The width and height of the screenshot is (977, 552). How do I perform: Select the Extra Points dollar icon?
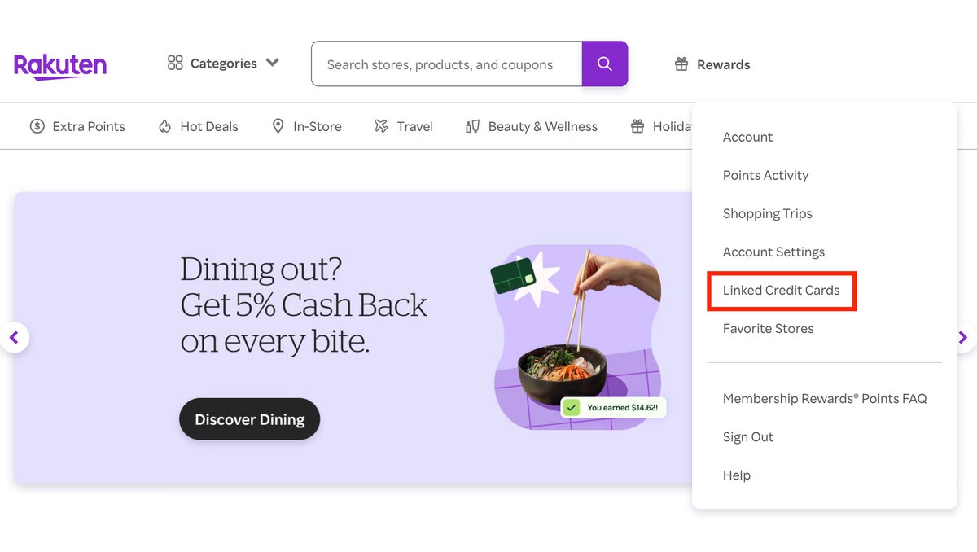click(37, 126)
